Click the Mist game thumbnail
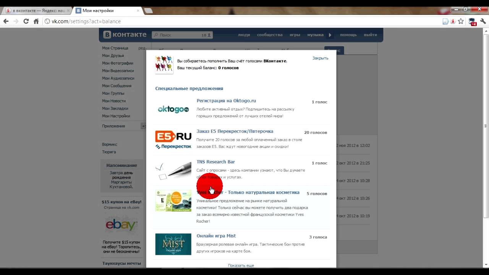Viewport: 489px width, 275px height. [x=173, y=244]
